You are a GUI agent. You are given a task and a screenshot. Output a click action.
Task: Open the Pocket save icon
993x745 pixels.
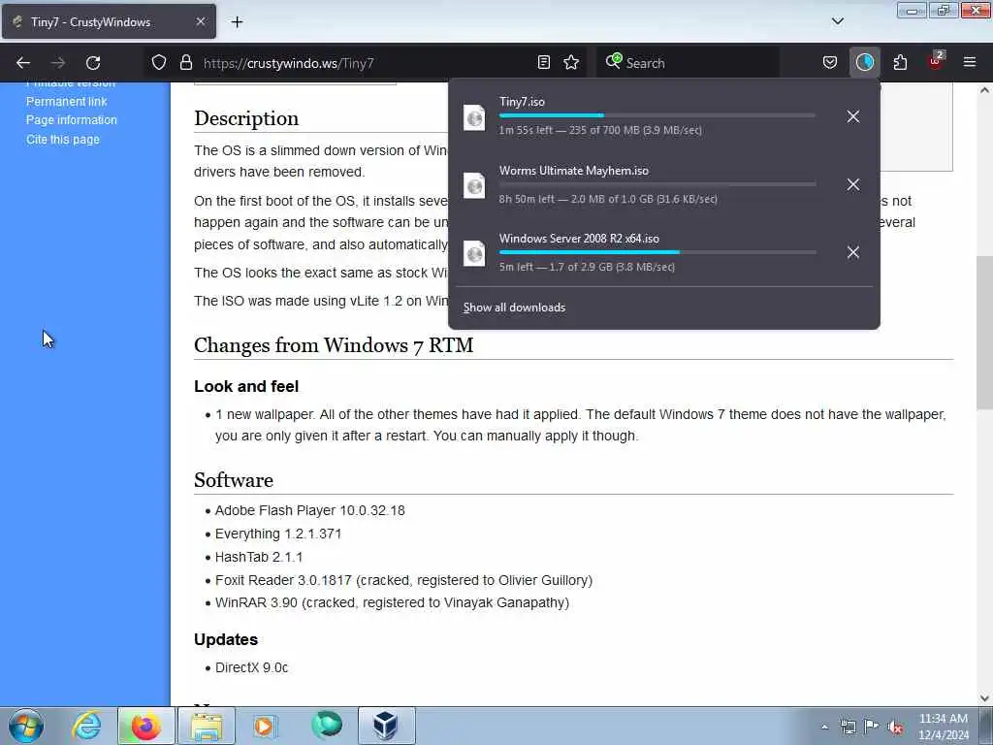(830, 62)
